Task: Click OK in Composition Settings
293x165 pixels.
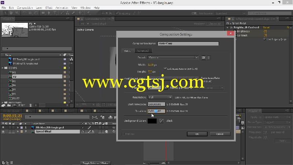Action: (197, 134)
